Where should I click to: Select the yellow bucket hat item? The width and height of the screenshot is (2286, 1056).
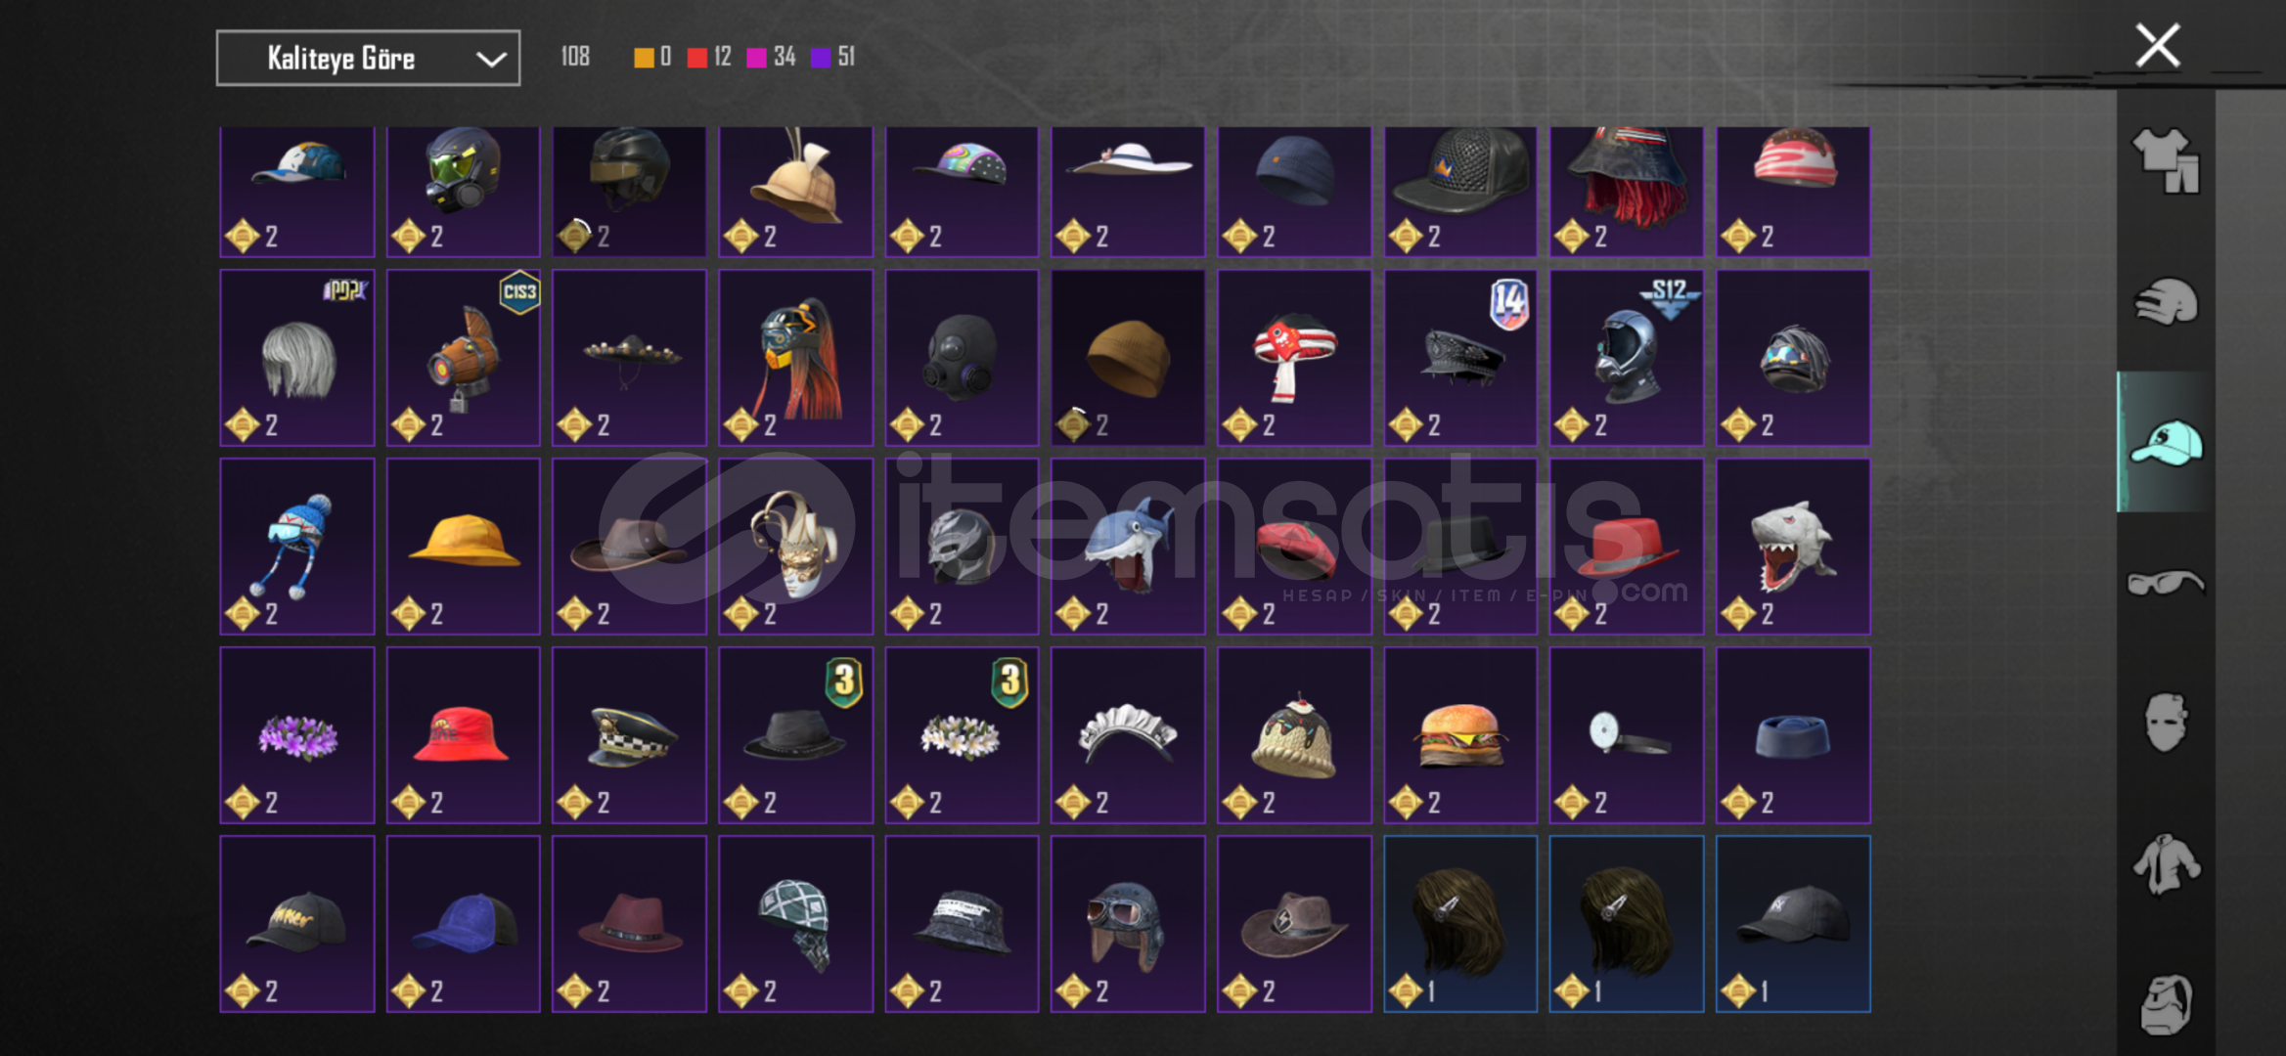[x=463, y=547]
